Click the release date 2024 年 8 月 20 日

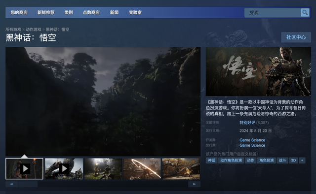[256, 130]
